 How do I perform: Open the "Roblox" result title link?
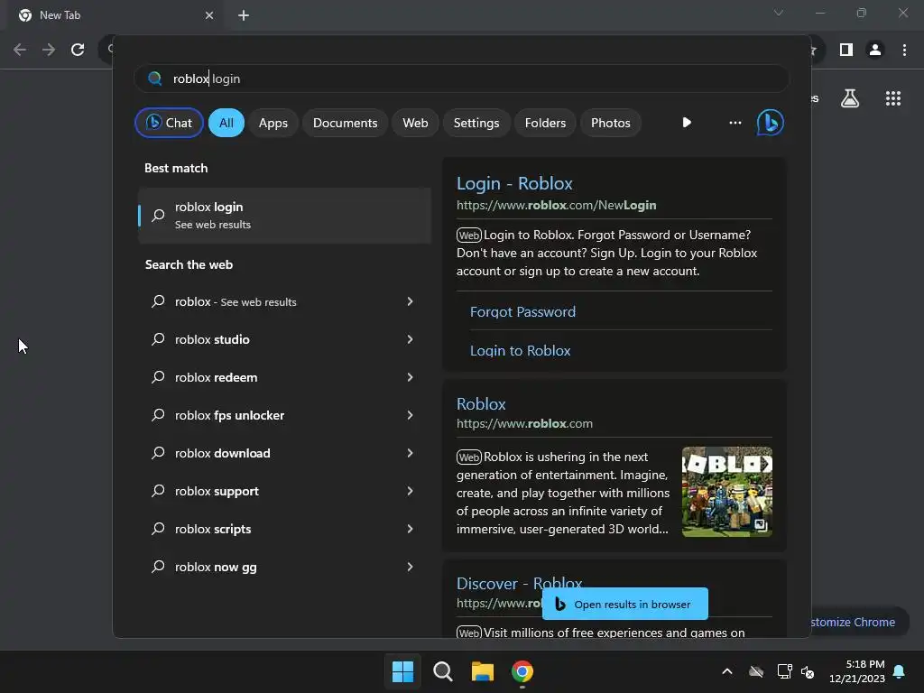[481, 403]
